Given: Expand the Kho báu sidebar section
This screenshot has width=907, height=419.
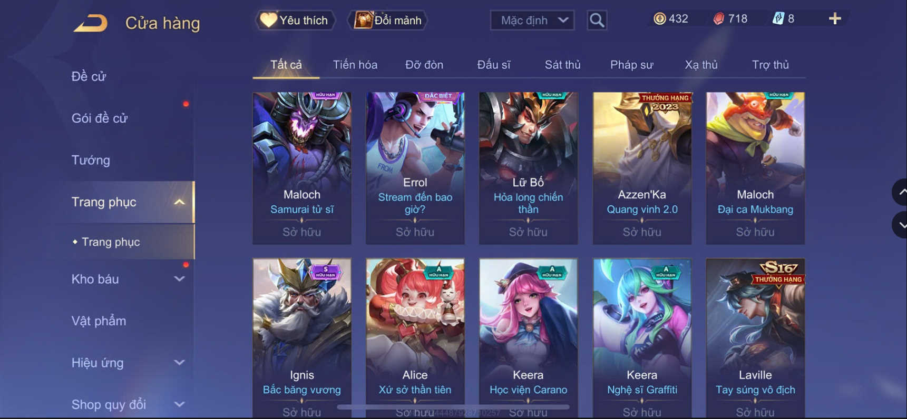Looking at the screenshot, I should [179, 279].
